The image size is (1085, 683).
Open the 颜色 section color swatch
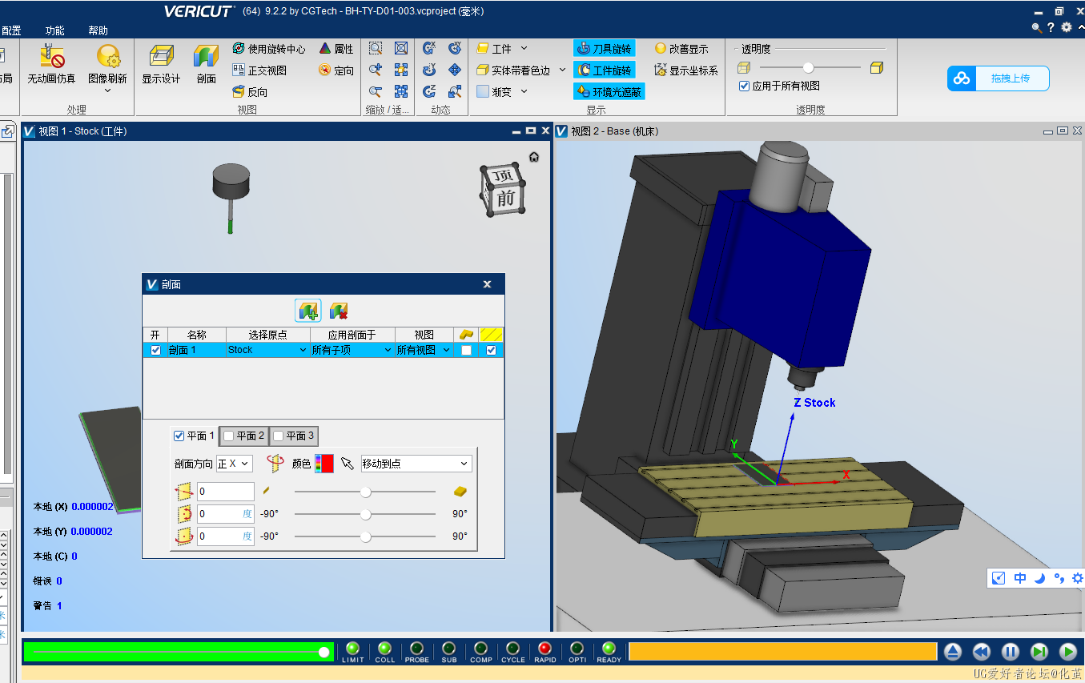(324, 464)
